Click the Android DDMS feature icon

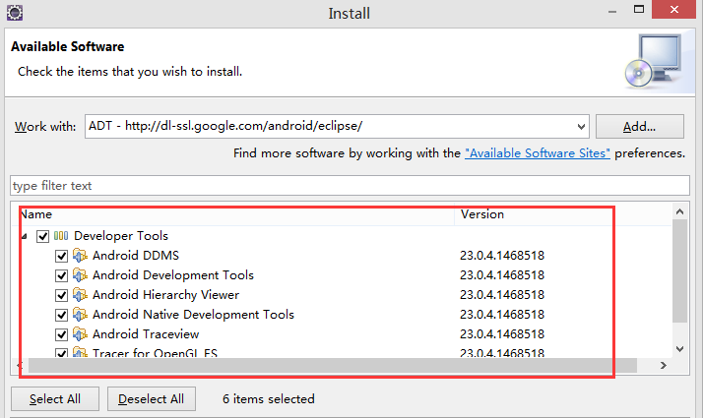pyautogui.click(x=81, y=256)
